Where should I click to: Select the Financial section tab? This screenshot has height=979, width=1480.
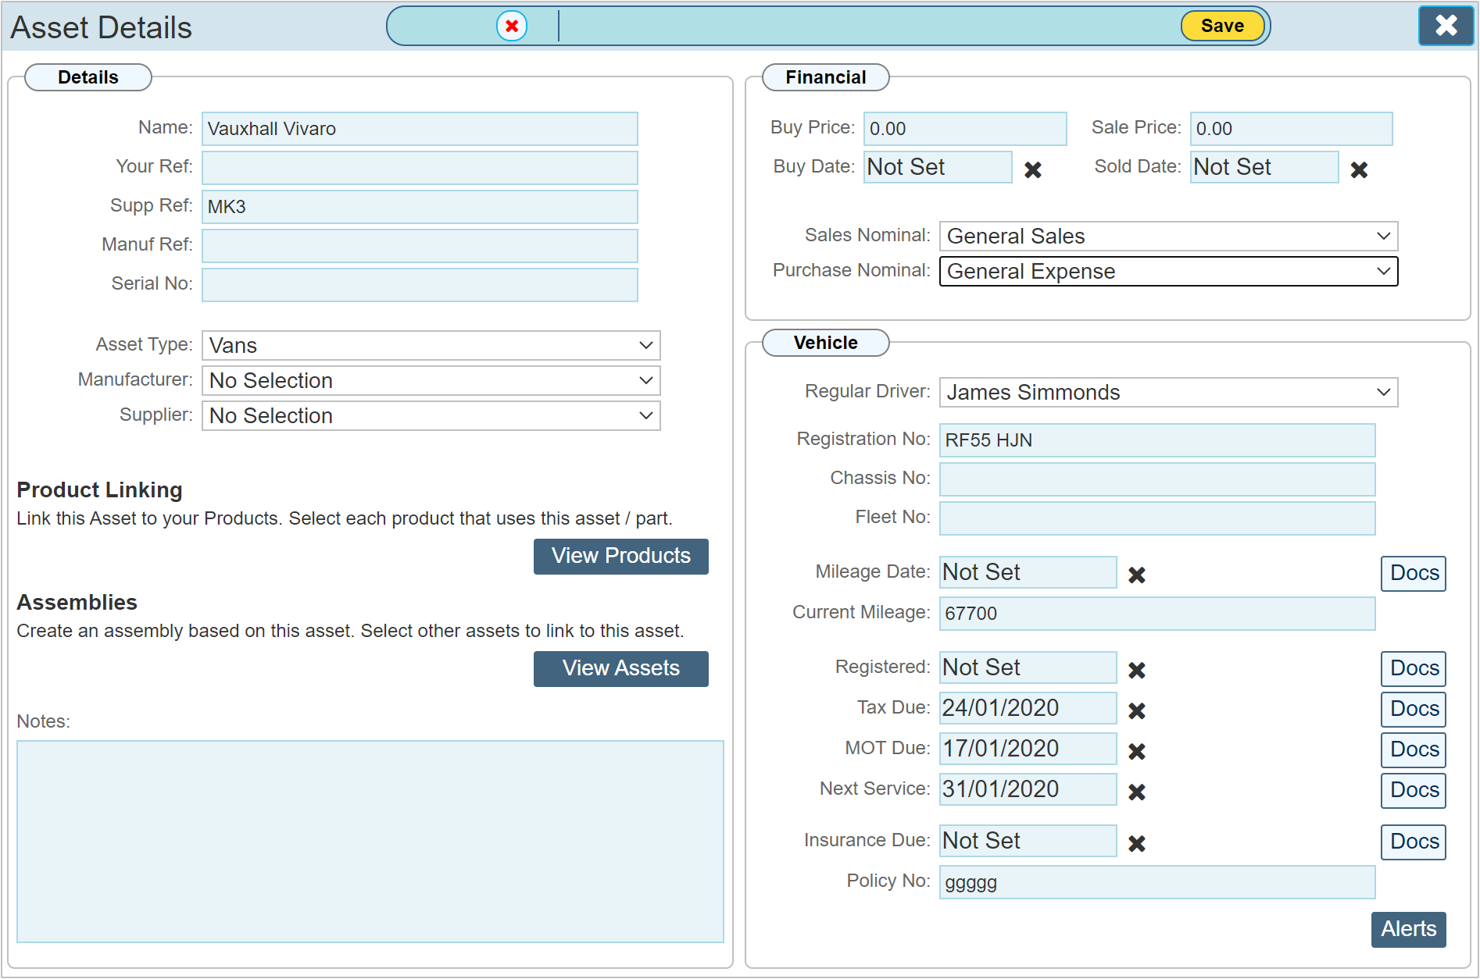tap(826, 77)
